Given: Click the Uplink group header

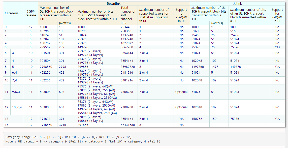Looking at the screenshot, I should pyautogui.click(x=237, y=4).
